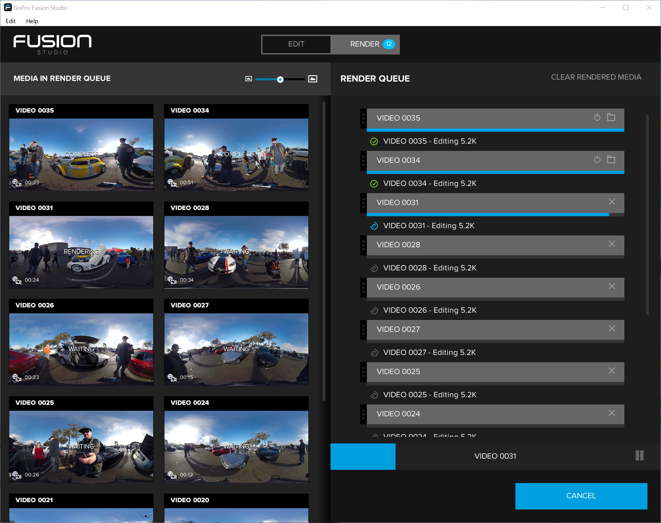
Task: Click the folder icon for VIDEO 0034
Action: pyautogui.click(x=610, y=160)
